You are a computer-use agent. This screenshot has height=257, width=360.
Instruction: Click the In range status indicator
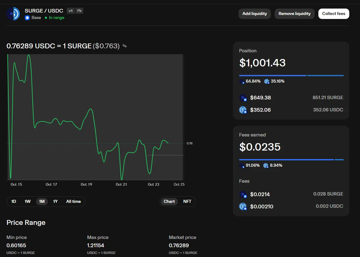coord(54,18)
